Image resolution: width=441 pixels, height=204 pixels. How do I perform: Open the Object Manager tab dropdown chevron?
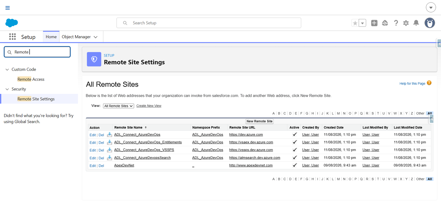96,37
